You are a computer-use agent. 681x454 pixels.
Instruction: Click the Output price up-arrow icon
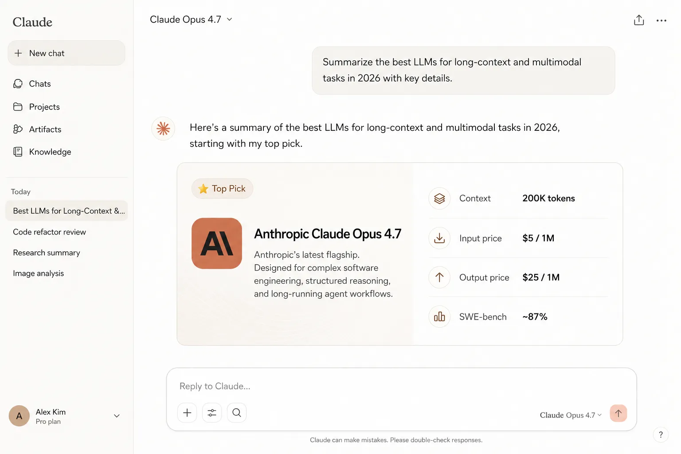point(439,278)
